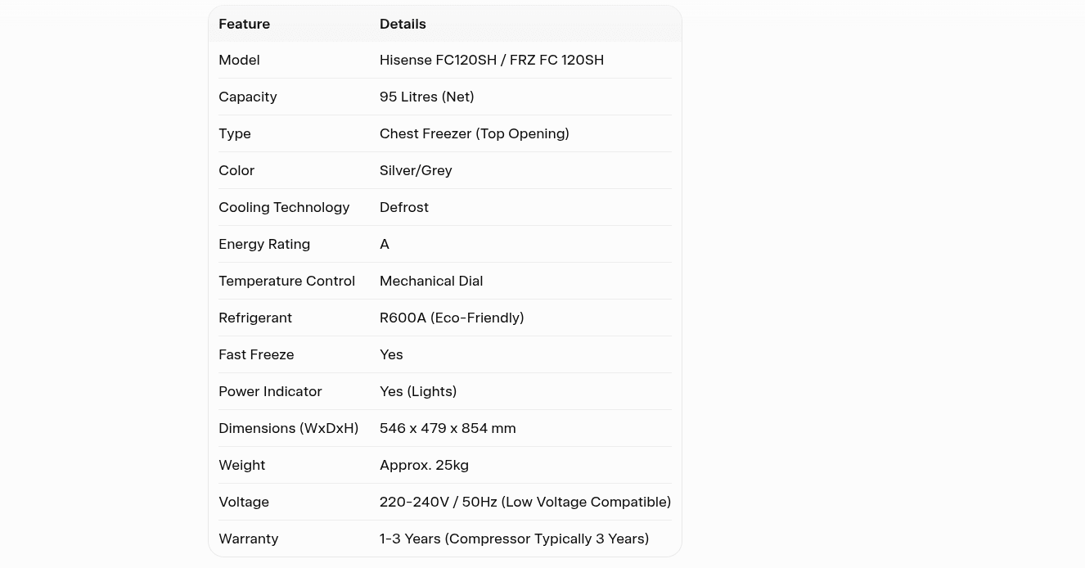
Task: Click the Chest Freezer type value
Action: tap(474, 133)
